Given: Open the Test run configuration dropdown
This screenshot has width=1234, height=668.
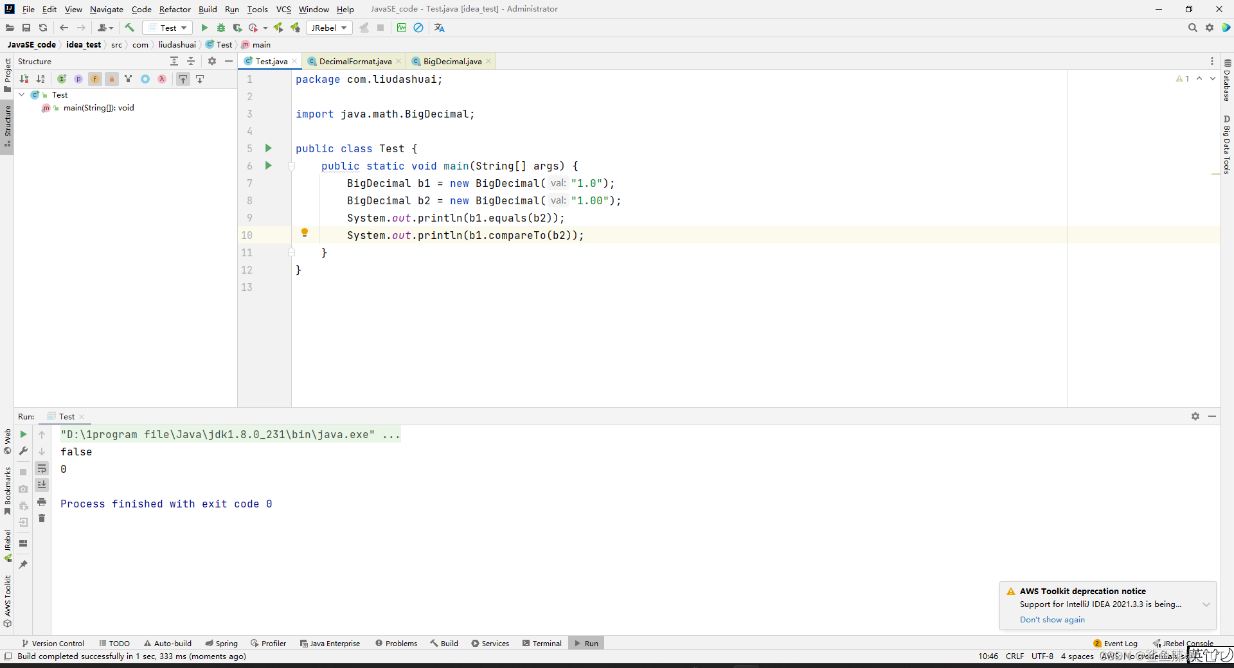Looking at the screenshot, I should [167, 28].
